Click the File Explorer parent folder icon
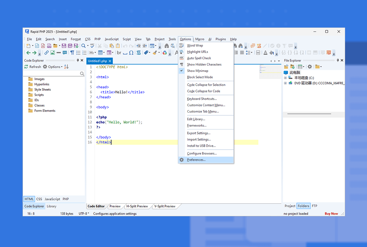This screenshot has width=367, height=247. pyautogui.click(x=286, y=67)
